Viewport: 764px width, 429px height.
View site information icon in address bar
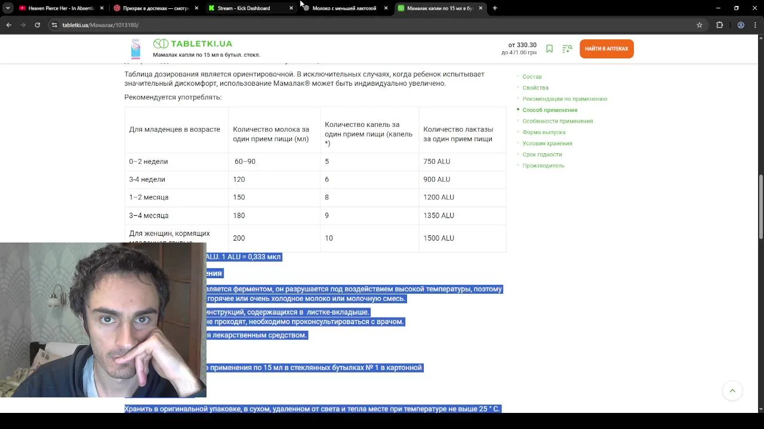54,25
